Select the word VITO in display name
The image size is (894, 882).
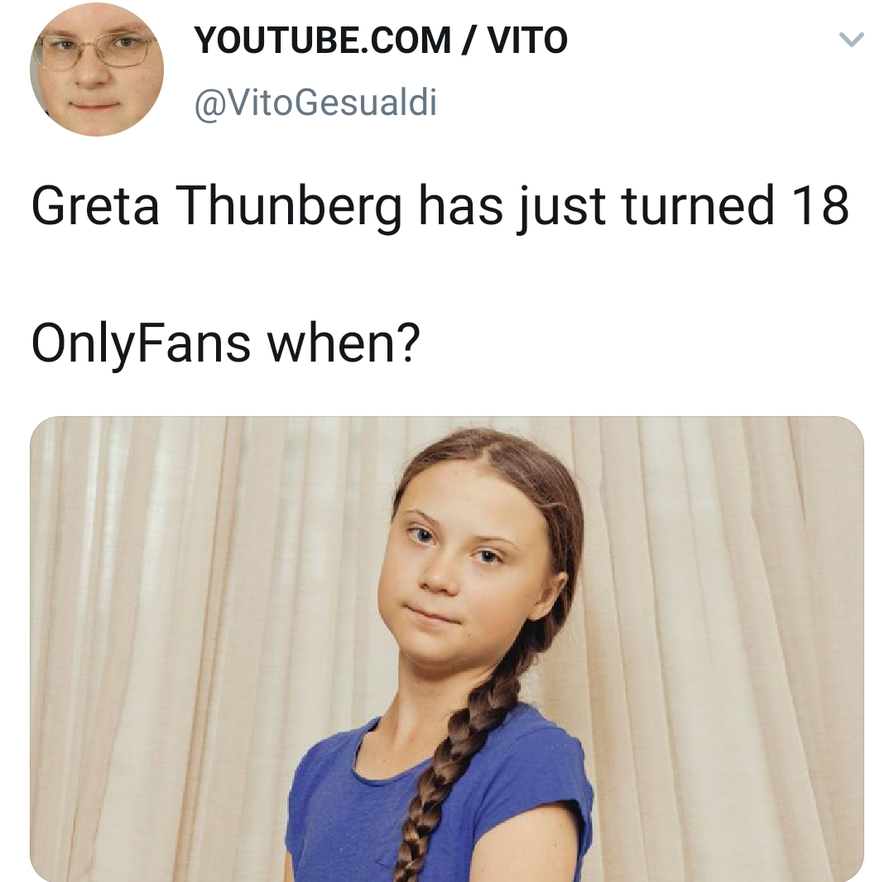click(x=528, y=41)
